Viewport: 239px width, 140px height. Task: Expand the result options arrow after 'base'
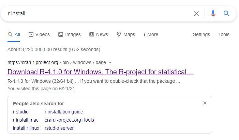pos(110,62)
